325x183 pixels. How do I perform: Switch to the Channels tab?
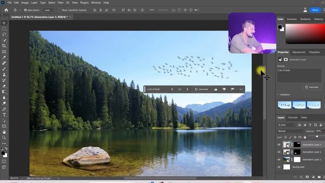292,117
